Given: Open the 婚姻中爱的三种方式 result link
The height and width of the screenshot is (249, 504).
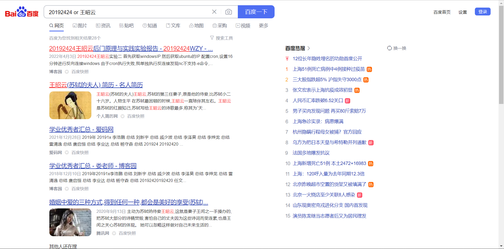Looking at the screenshot, I should point(129,202).
